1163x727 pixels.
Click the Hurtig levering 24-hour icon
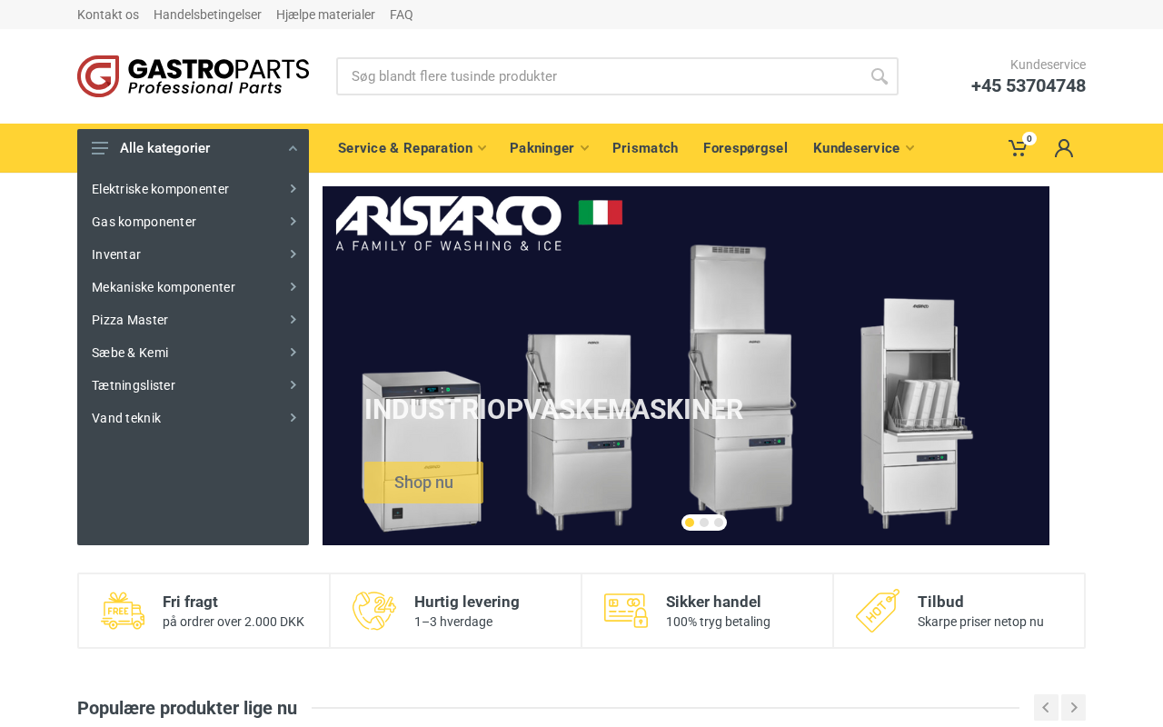click(x=374, y=611)
